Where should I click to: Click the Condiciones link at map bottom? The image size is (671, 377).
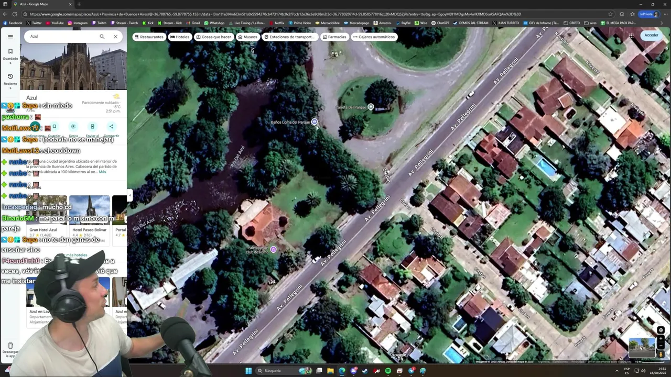(x=560, y=361)
